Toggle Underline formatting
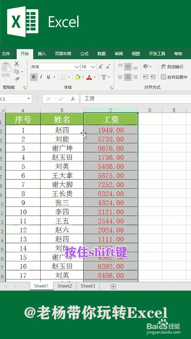Image resolution: width=191 pixels, height=339 pixels. (x=48, y=77)
